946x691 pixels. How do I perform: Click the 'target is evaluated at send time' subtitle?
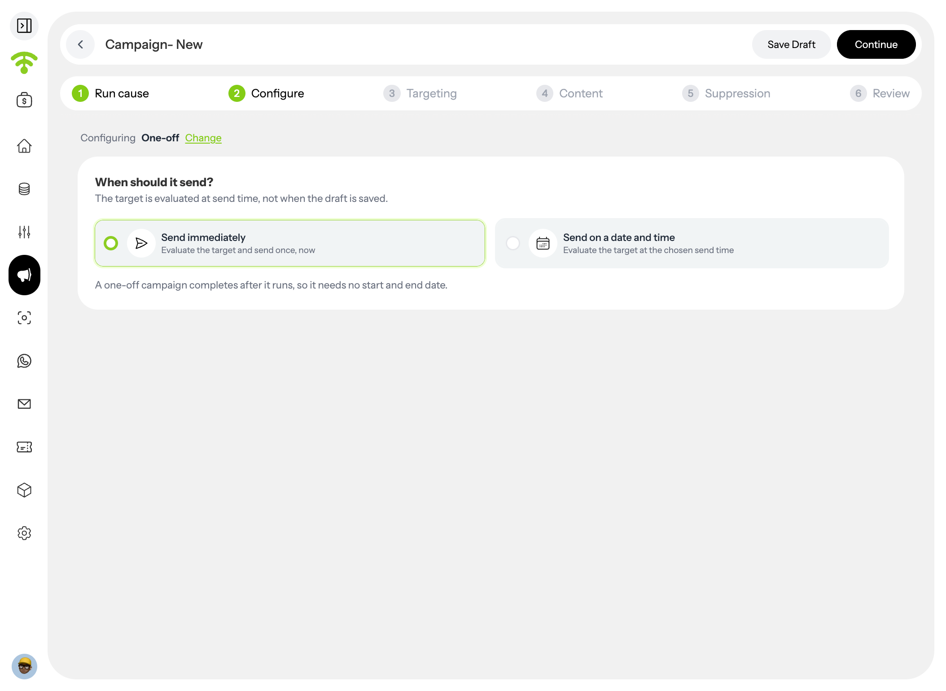pyautogui.click(x=241, y=198)
